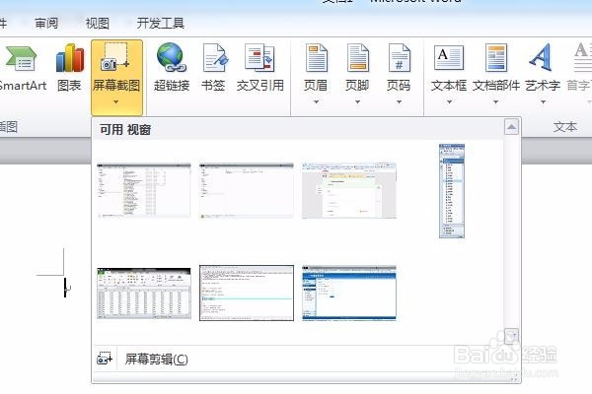Click the 文档部件 quick parts icon
Viewport: 592px width, 394px height.
(x=495, y=58)
